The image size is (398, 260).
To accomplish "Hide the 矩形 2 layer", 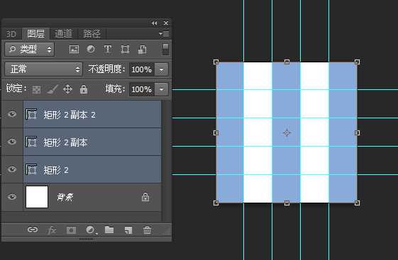I will pos(12,169).
